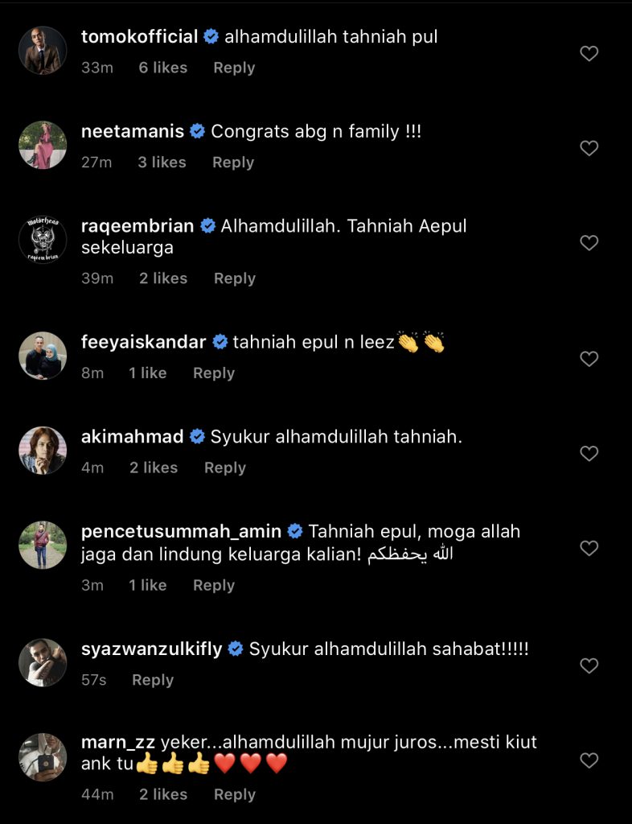
Task: Like raqeembrian's comment via heart icon
Action: [x=589, y=242]
